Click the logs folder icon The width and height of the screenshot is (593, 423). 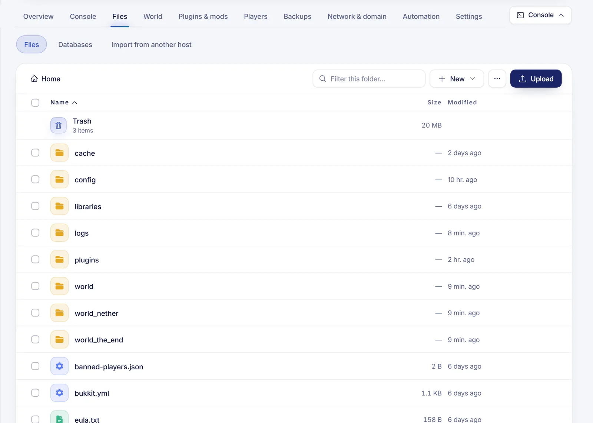point(59,233)
